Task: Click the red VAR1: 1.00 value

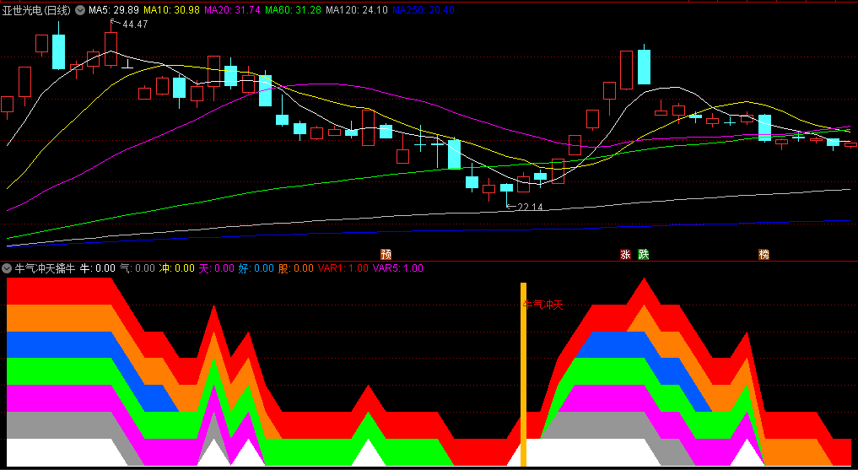Action: tap(343, 268)
